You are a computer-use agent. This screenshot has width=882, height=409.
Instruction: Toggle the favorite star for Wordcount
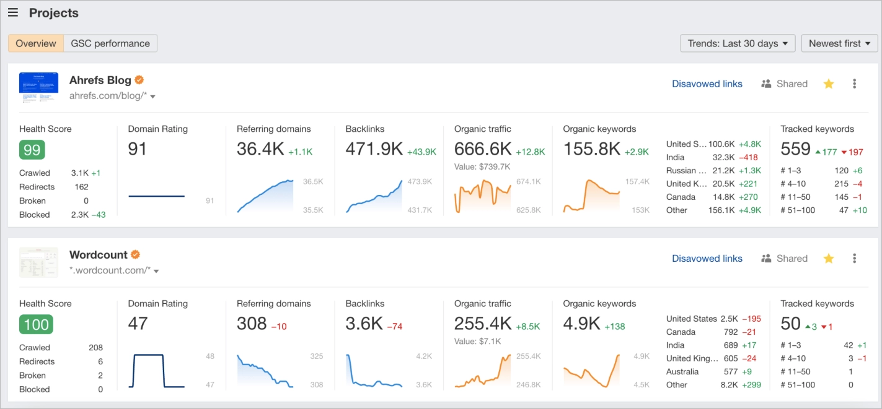[829, 258]
